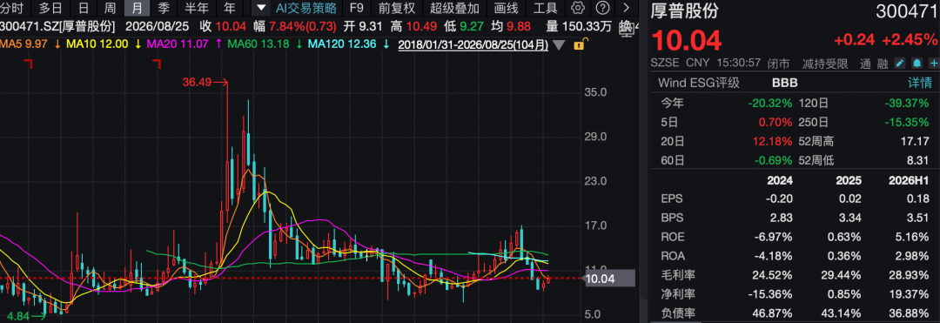Open the chart settings gear icon
The width and height of the screenshot is (940, 323).
pos(578,9)
